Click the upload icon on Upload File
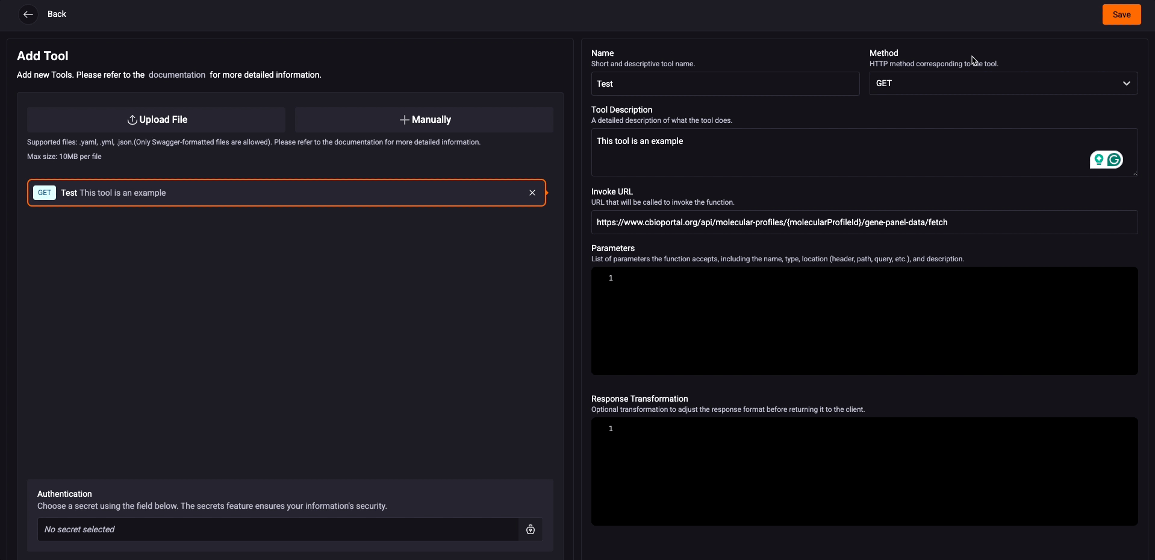Screen dimensions: 1155x560 tap(132, 120)
